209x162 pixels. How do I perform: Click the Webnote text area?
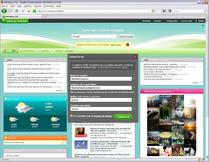(35, 142)
